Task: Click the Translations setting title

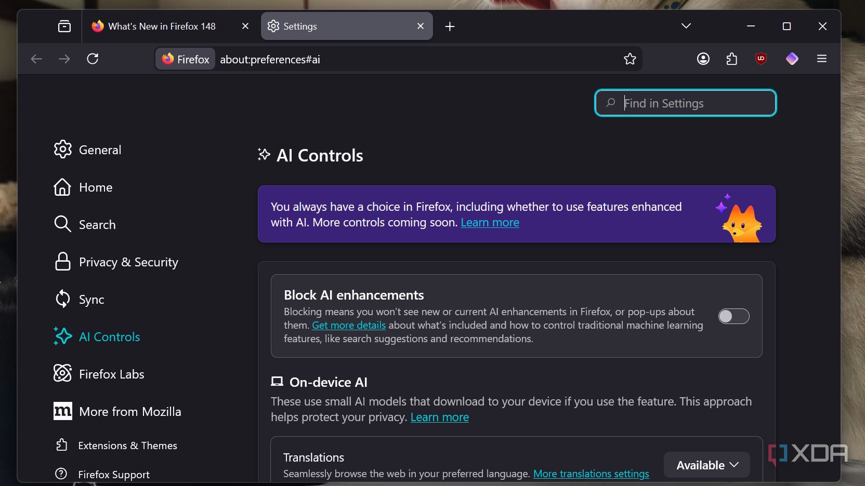Action: pyautogui.click(x=313, y=457)
